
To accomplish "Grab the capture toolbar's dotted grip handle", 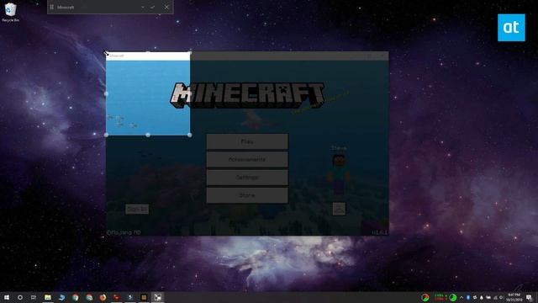I will [x=52, y=7].
